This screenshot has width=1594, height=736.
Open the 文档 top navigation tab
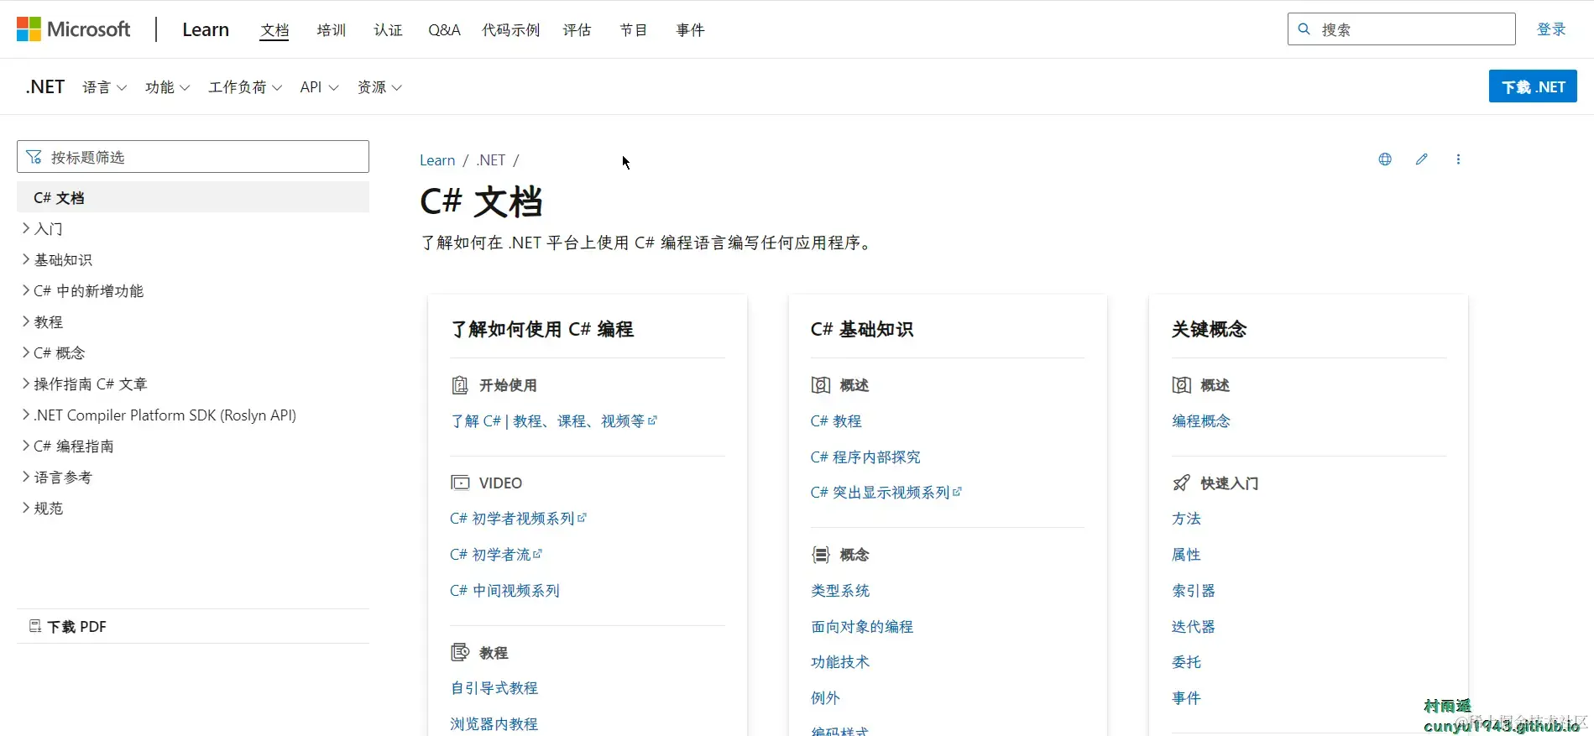274,30
